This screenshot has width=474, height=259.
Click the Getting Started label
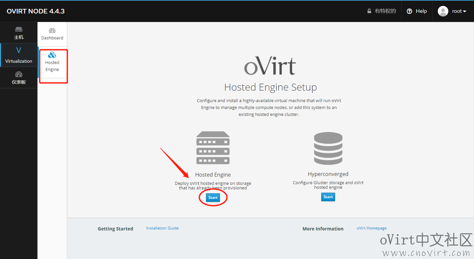pyautogui.click(x=116, y=229)
